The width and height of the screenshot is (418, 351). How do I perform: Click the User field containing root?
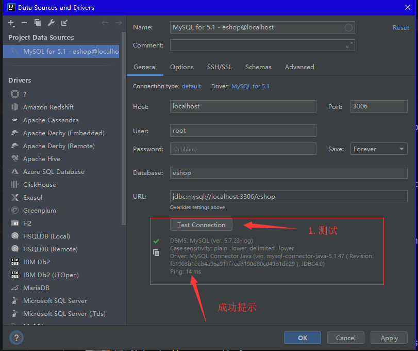(243, 131)
